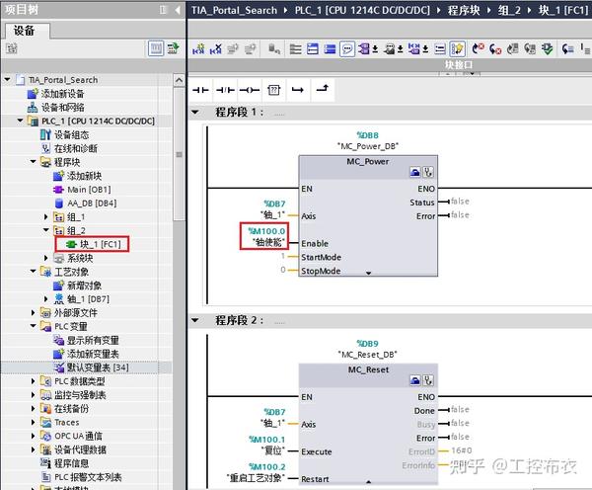
Task: Insert an output coil instruction
Action: 250,90
